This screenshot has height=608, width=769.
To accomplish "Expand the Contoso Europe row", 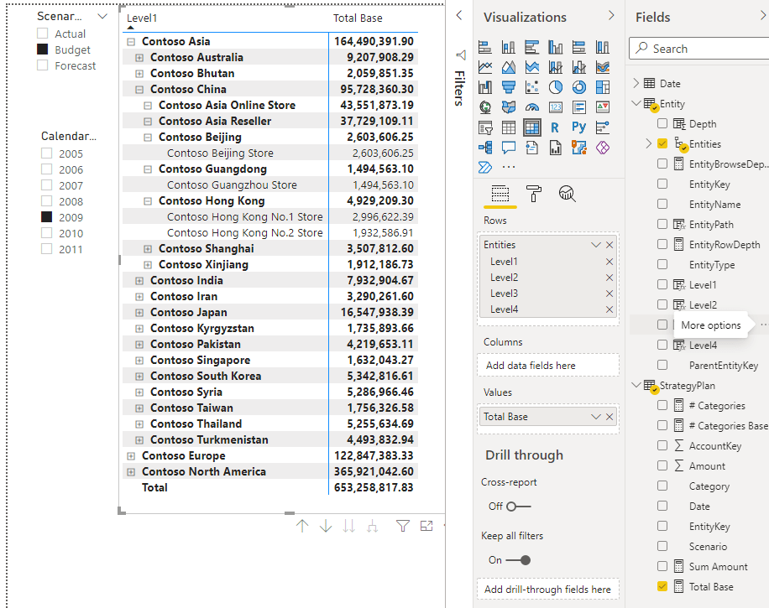I will [x=131, y=455].
